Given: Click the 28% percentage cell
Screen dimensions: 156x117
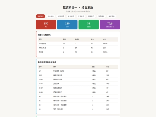Looking at the screenshot, I should click(x=105, y=48).
